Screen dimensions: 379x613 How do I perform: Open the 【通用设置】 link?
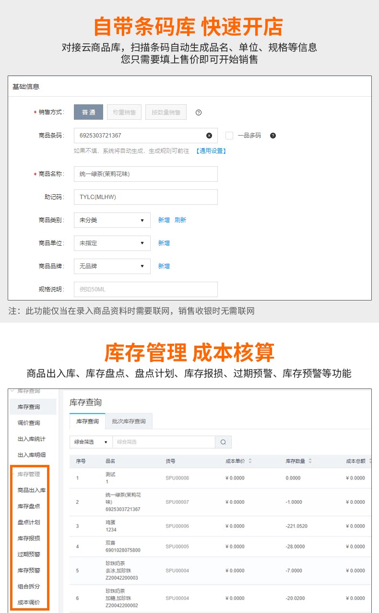pos(210,151)
